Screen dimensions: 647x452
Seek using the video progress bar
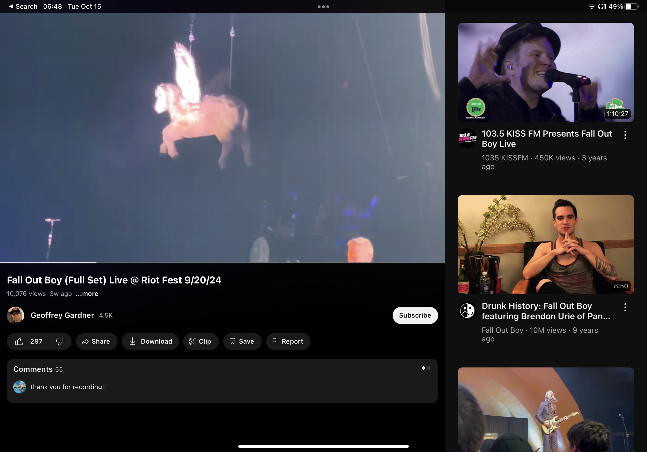point(222,263)
